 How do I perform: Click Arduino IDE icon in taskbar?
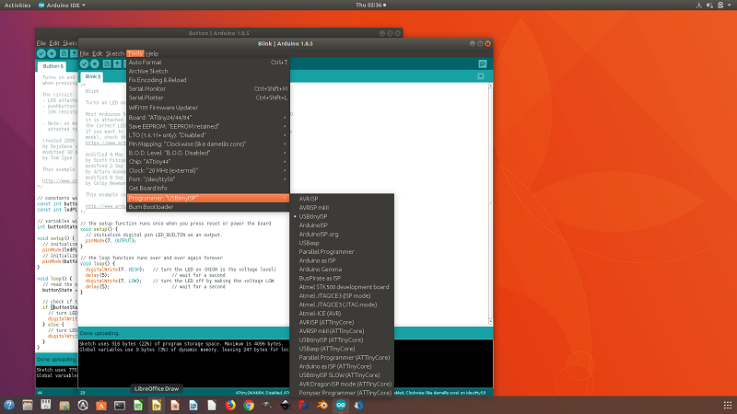341,405
